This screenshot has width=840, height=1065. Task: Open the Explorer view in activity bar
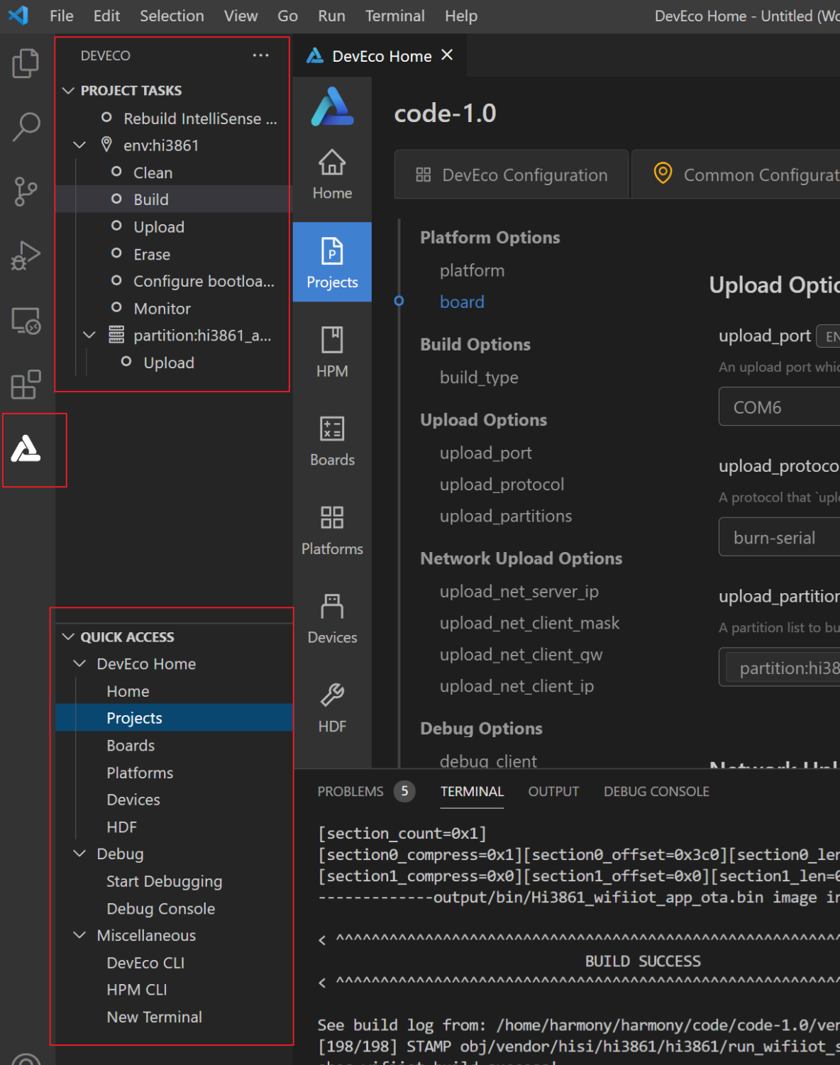[26, 64]
